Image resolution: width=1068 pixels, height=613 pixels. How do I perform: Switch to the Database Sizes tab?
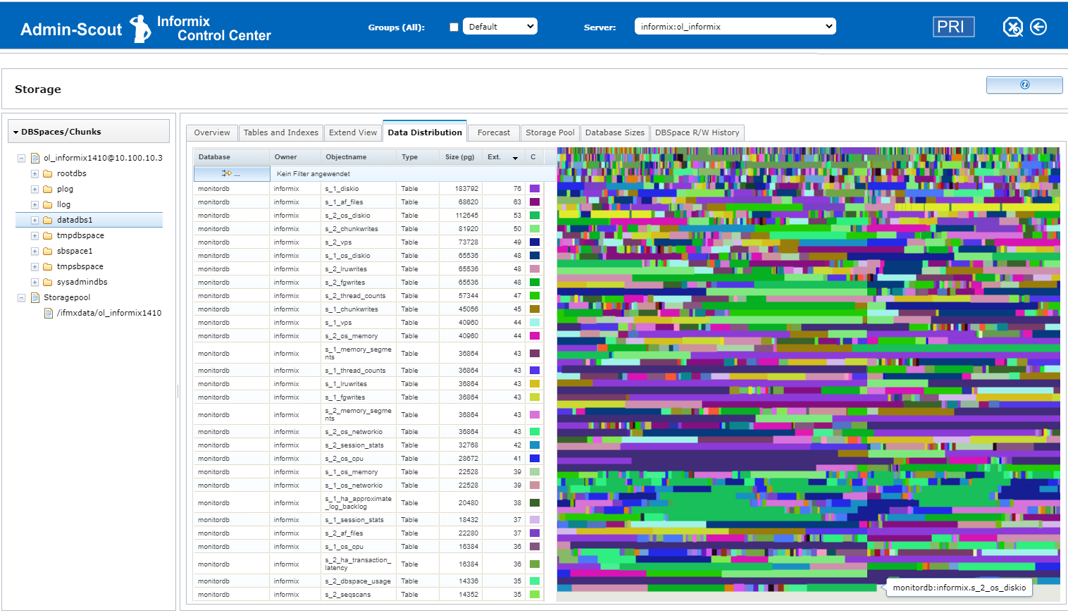point(614,132)
